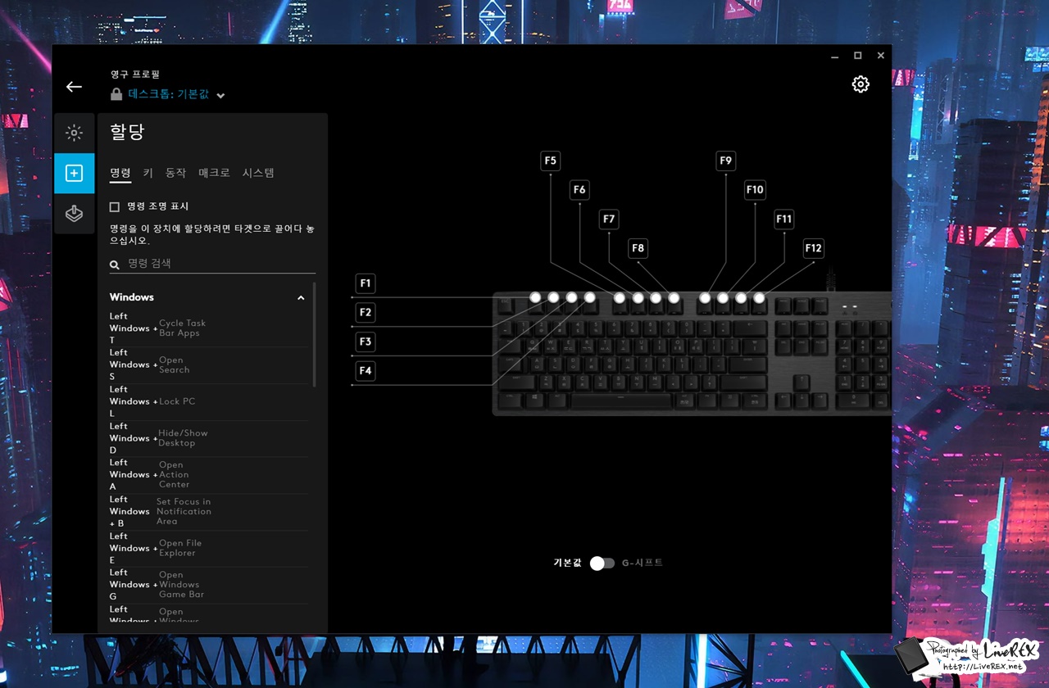
Task: Go back with the arrow icon
Action: point(75,87)
